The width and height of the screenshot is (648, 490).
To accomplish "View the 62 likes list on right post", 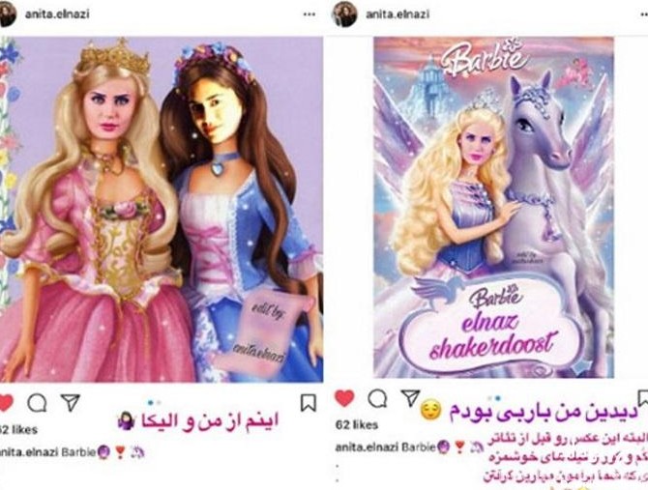I will point(357,425).
